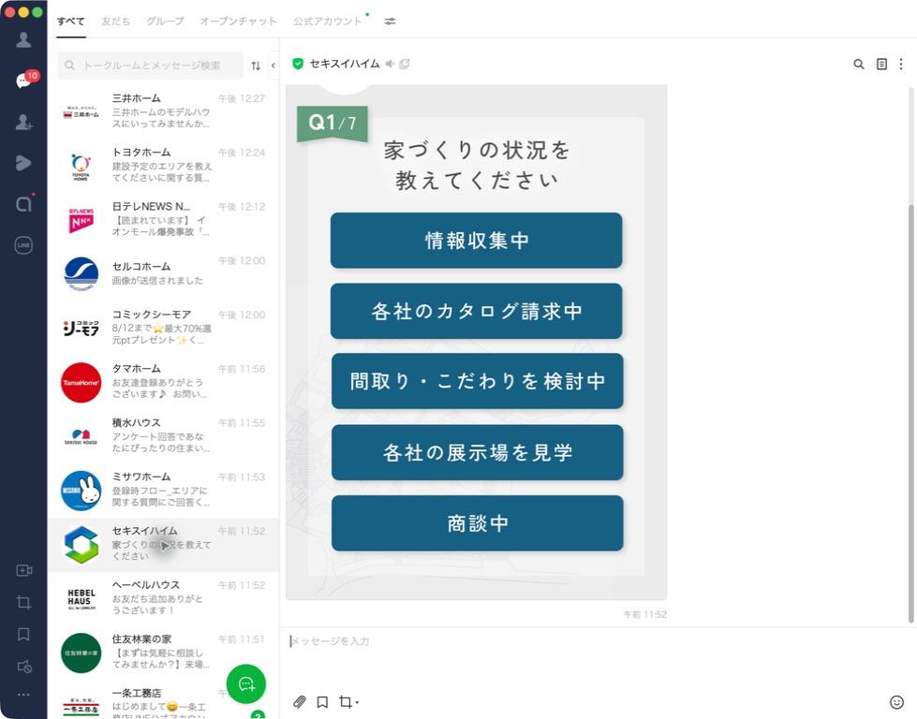Open the OpenChat icon in sidebar
This screenshot has width=917, height=719.
point(23,203)
